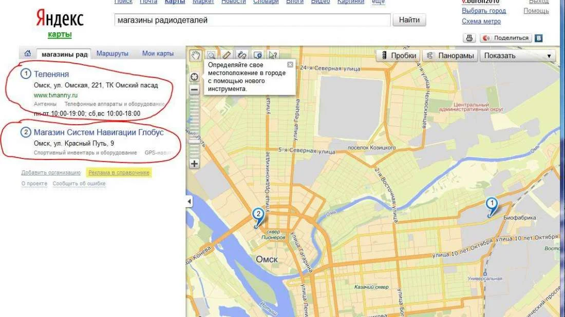Toggle the Пробки traffic layer
Image resolution: width=565 pixels, height=317 pixels.
coord(399,56)
